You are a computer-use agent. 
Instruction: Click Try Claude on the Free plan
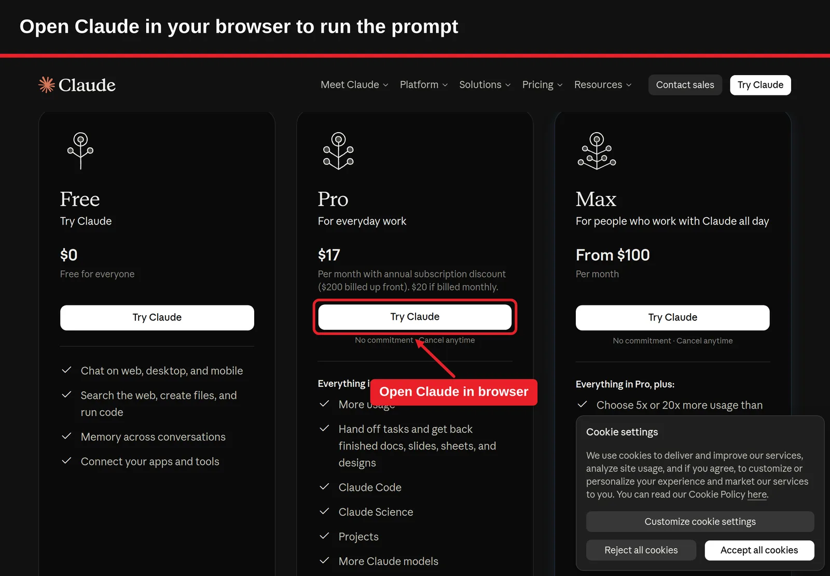point(157,318)
